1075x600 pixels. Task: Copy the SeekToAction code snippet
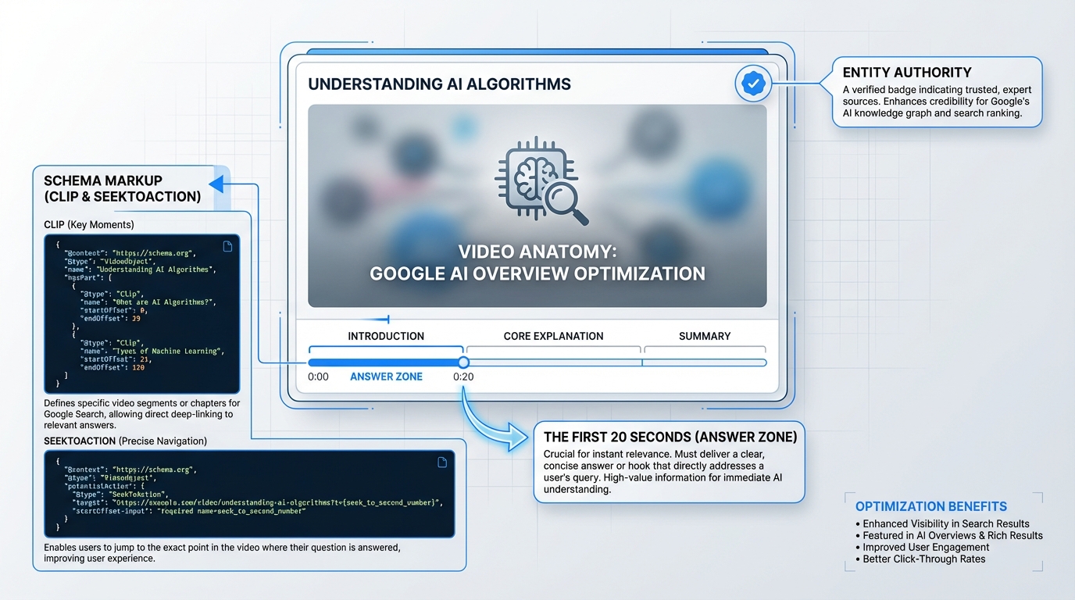(442, 462)
